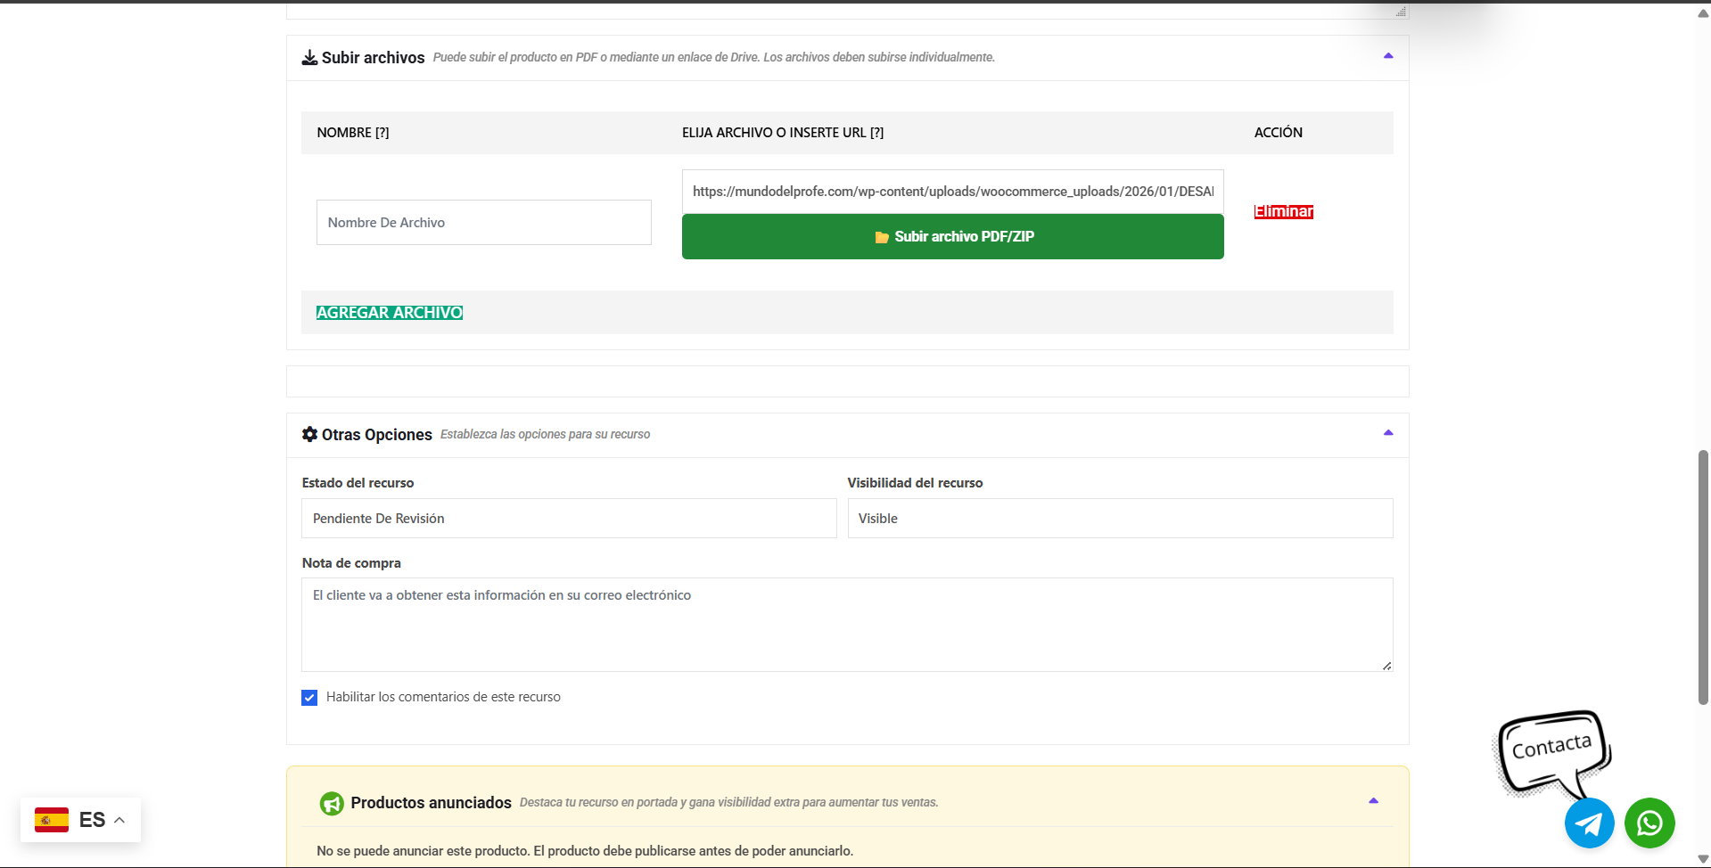This screenshot has width=1711, height=868.
Task: Click the Nombre De Archivo input field
Action: coord(483,223)
